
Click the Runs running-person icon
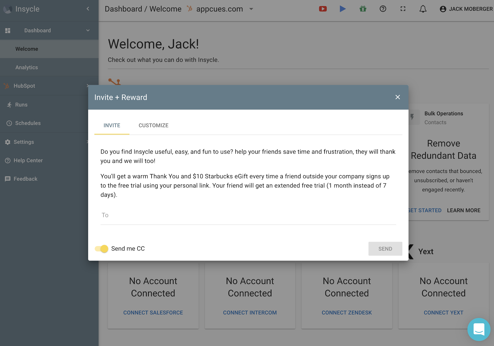pos(9,105)
